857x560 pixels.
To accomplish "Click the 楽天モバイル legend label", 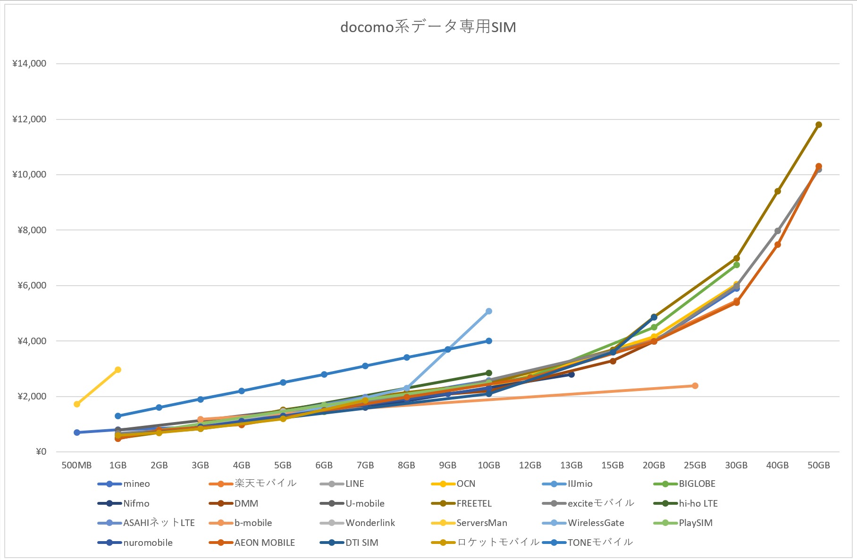I will coord(265,484).
